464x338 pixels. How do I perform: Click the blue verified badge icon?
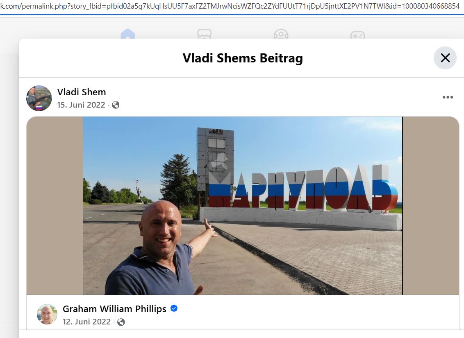174,309
